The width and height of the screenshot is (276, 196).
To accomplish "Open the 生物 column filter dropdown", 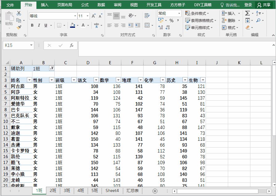I will click(203, 80).
